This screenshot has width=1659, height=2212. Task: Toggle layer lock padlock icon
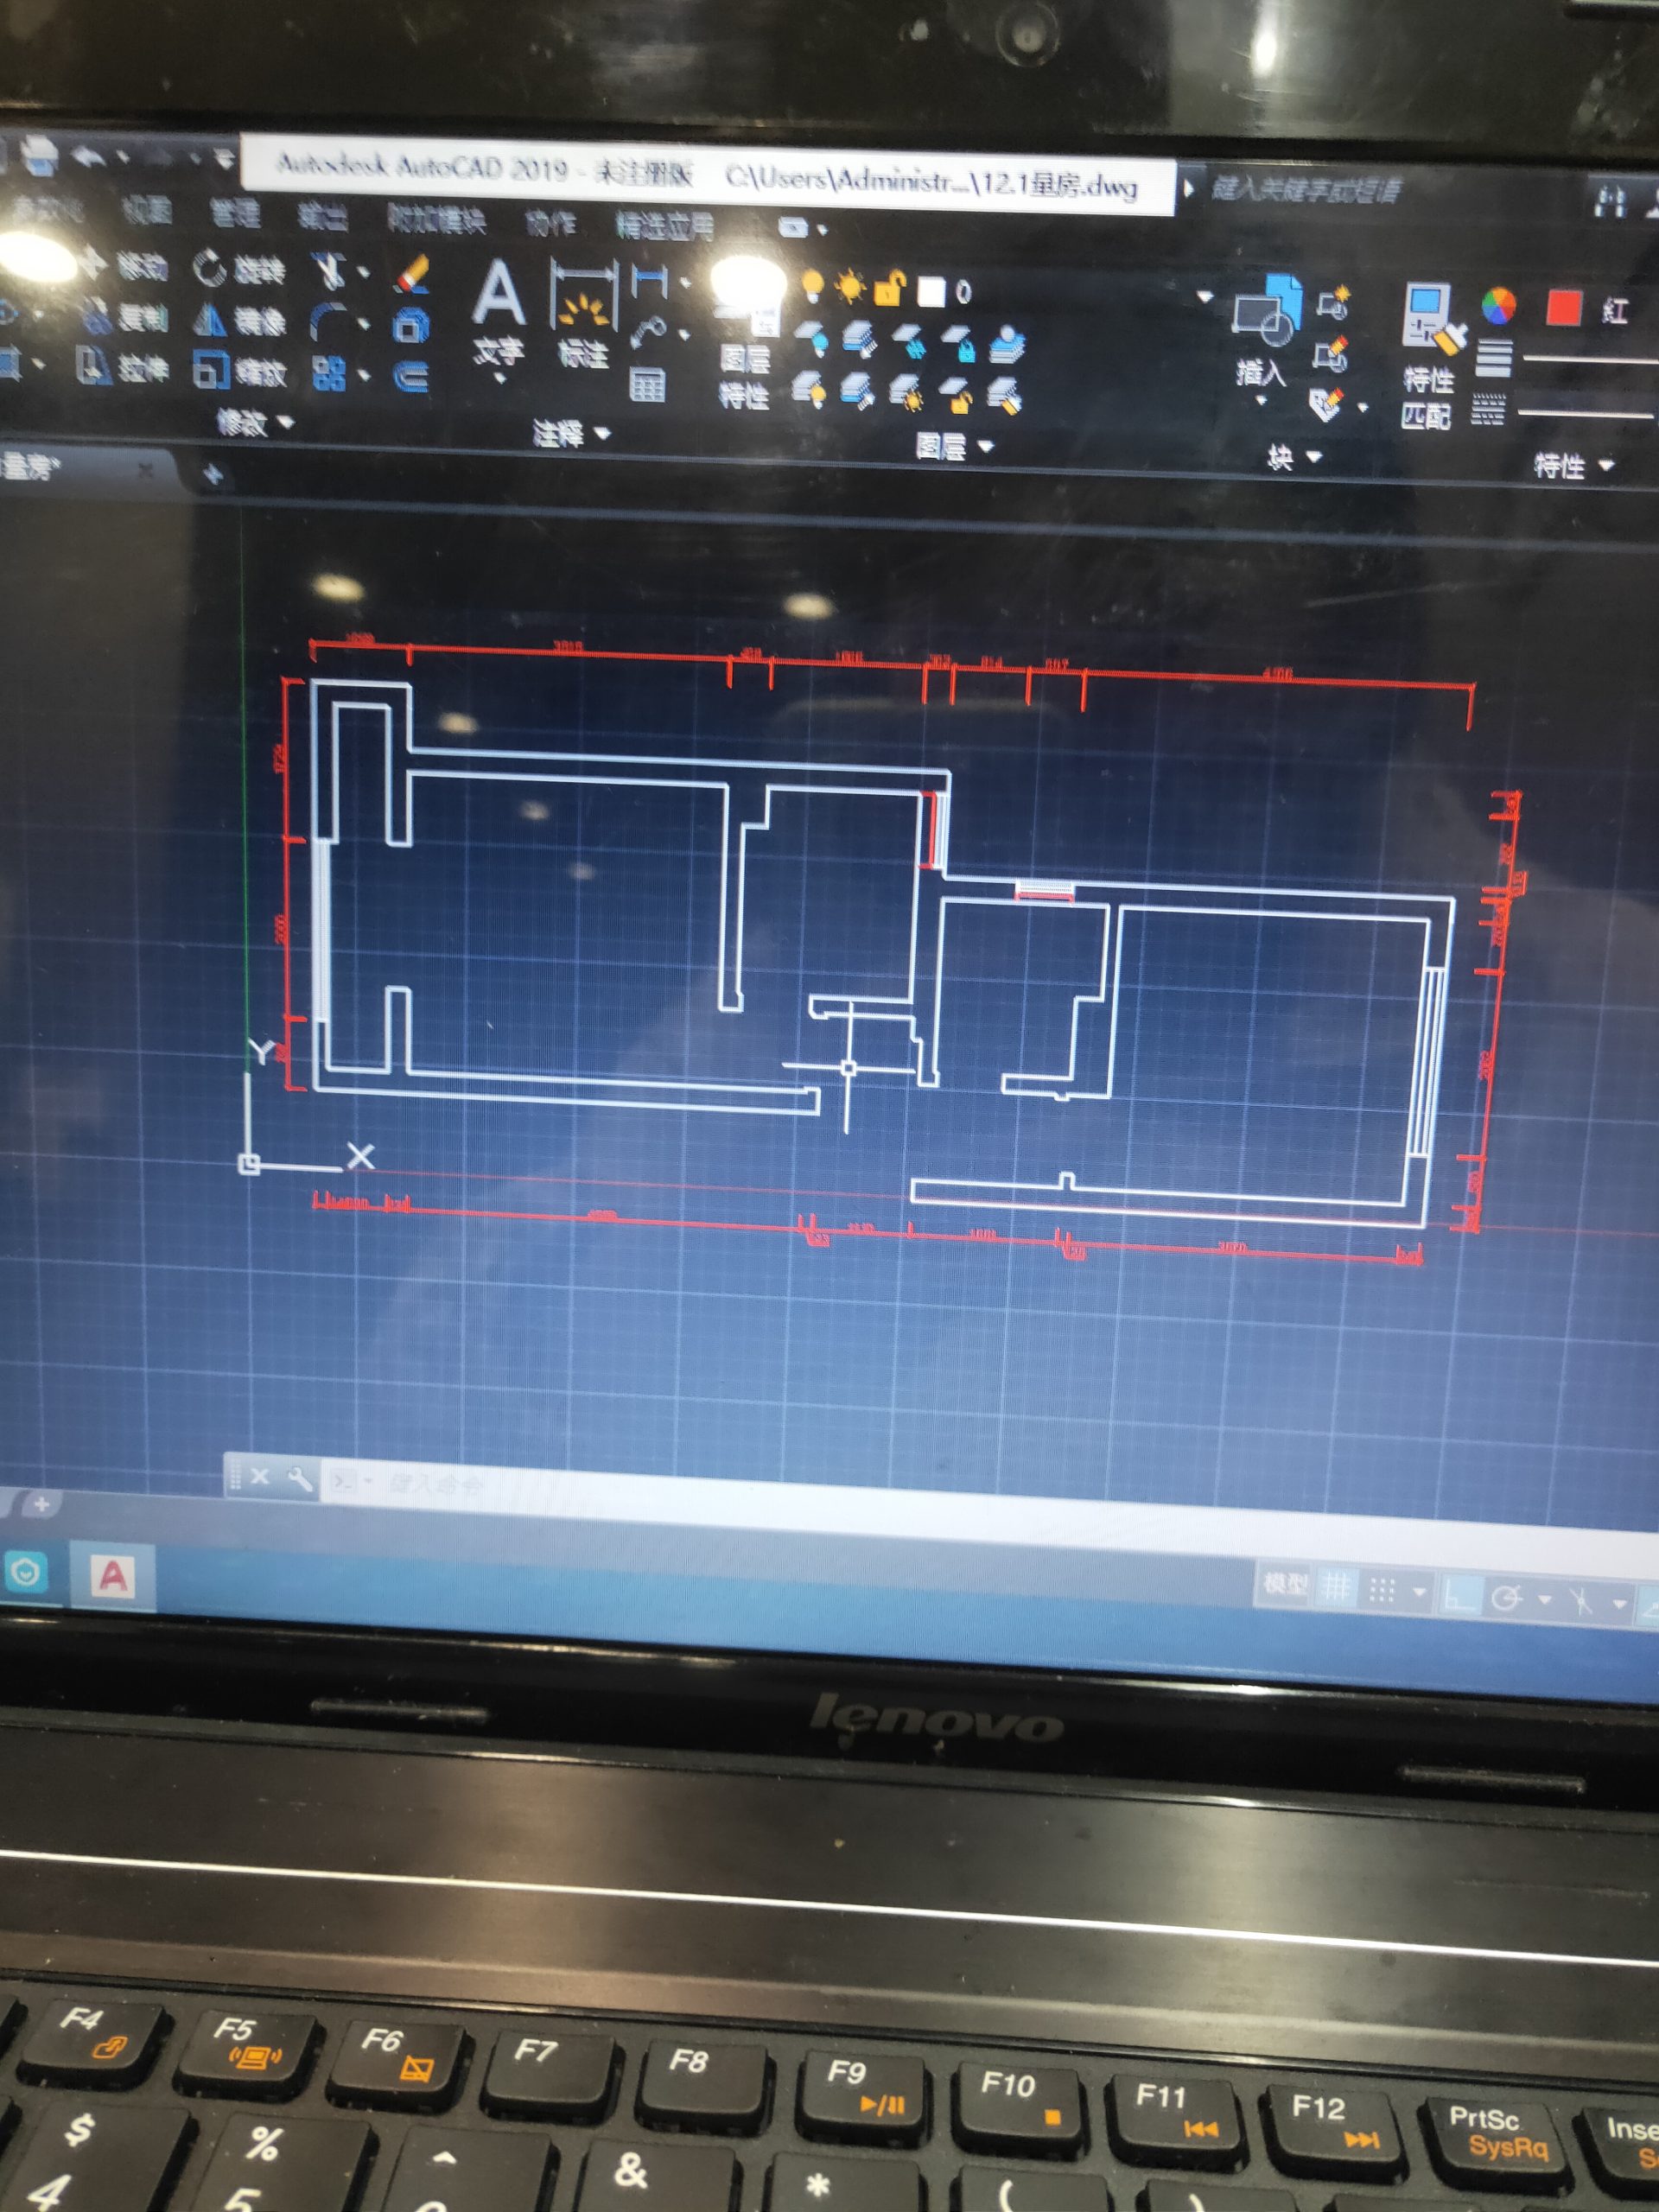(889, 288)
